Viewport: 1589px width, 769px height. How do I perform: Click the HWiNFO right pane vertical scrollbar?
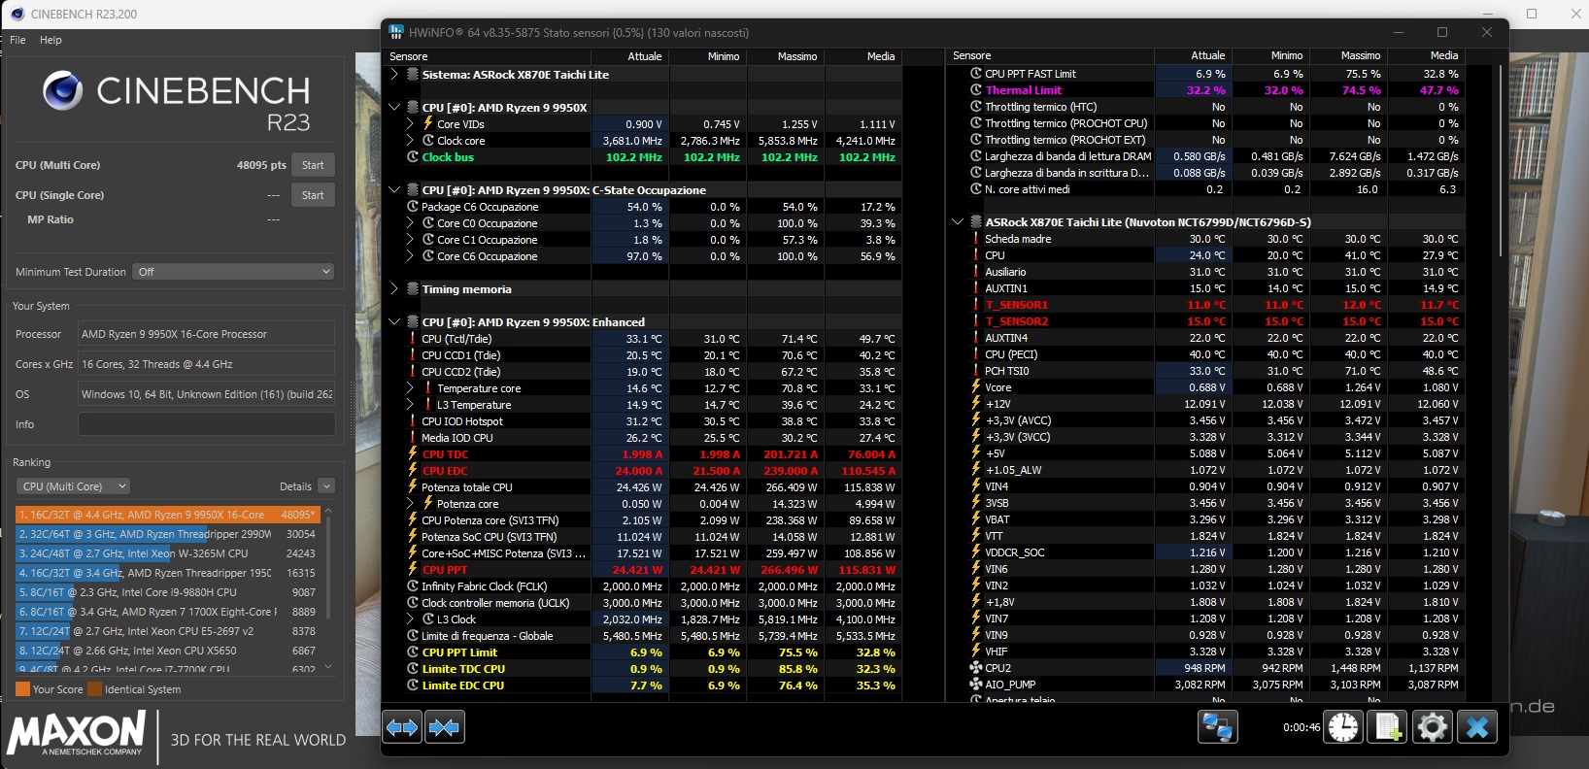tap(1502, 161)
